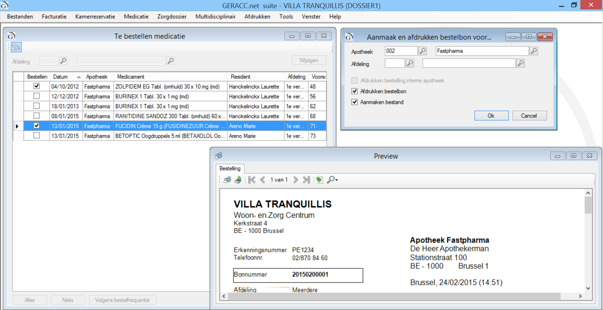
Task: Open the Multidisciplinair menu
Action: coord(215,17)
